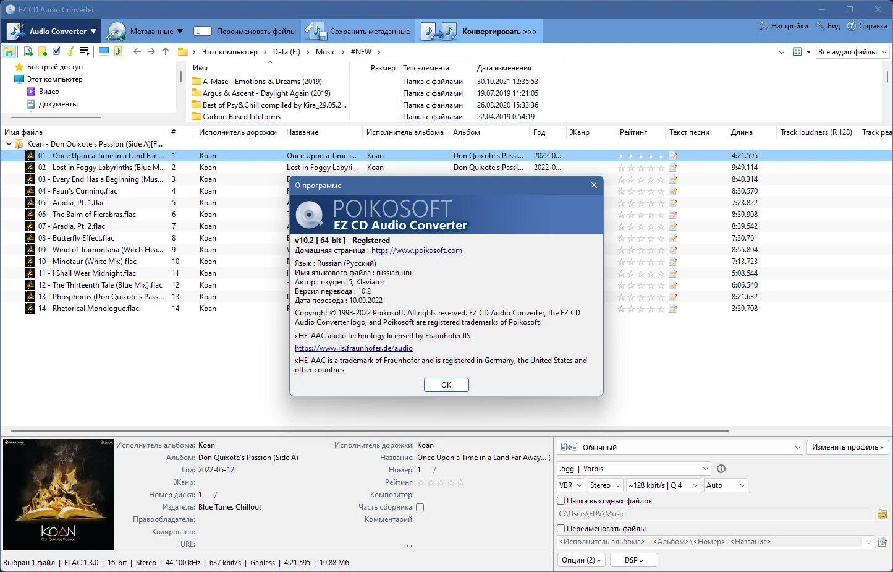Open the .ogg | Vorbis format dropdown
893x572 pixels.
pos(633,469)
